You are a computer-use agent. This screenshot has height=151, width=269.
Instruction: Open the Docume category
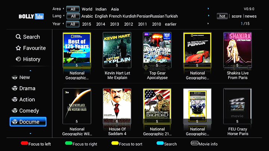pyautogui.click(x=28, y=122)
